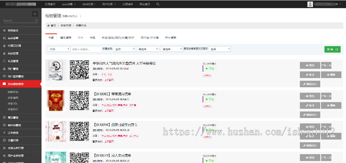Select the 全部 tab
The width and height of the screenshot is (346, 163).
click(51, 38)
